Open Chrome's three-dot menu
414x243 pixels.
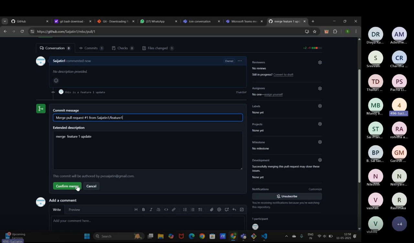355,31
